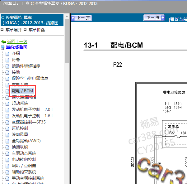Screen dimensions: 187x184
Task: Open the 起动系统 entry
Action: tap(20, 103)
